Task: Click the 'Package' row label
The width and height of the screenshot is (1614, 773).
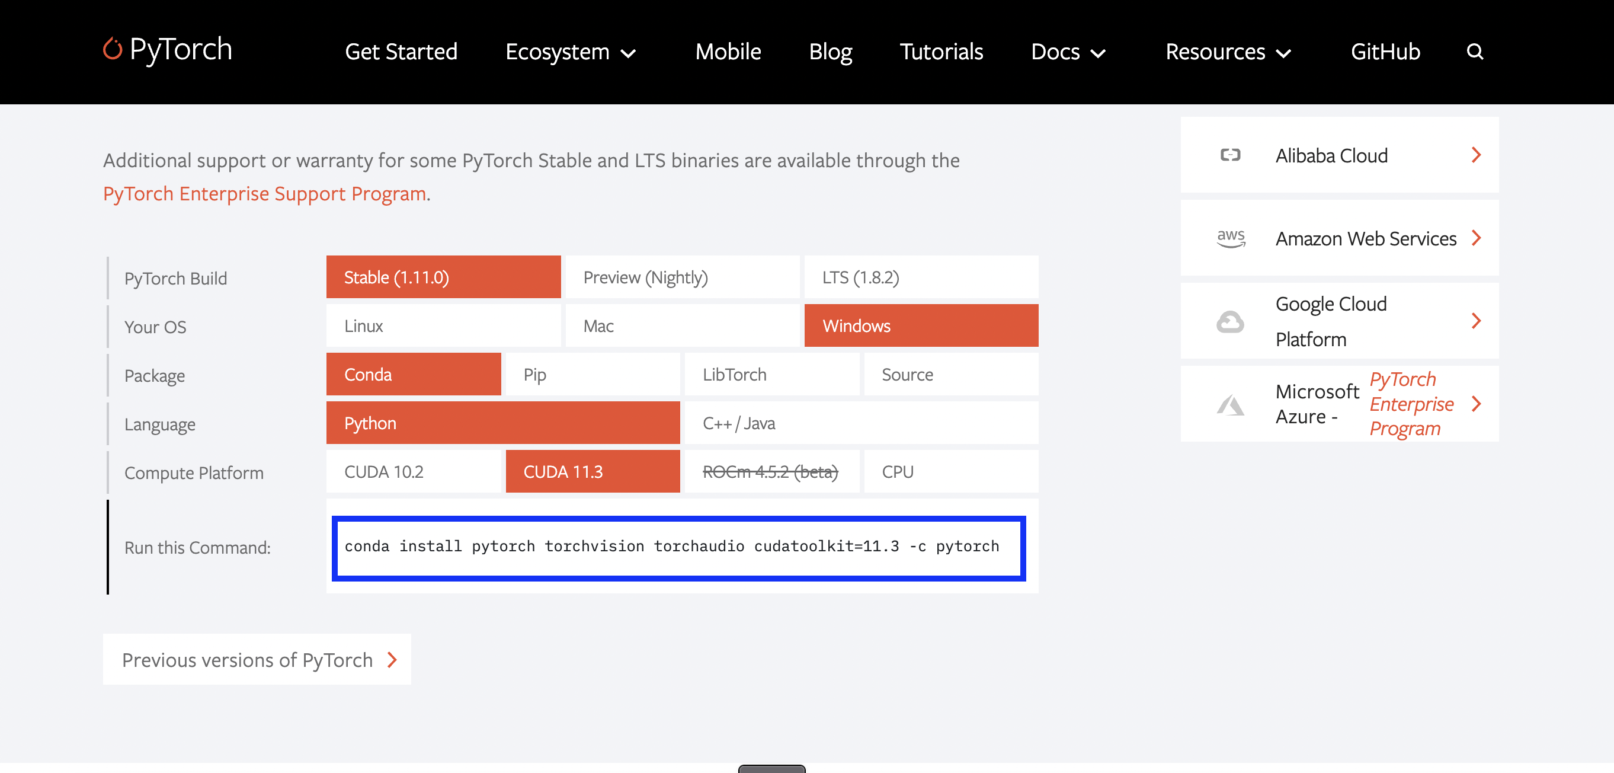Action: point(154,376)
